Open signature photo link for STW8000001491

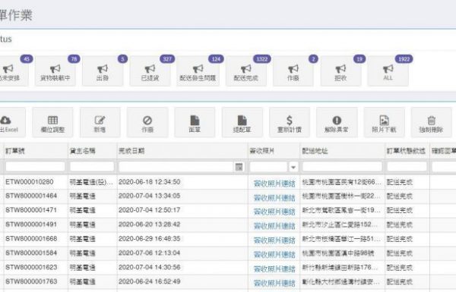pyautogui.click(x=274, y=226)
